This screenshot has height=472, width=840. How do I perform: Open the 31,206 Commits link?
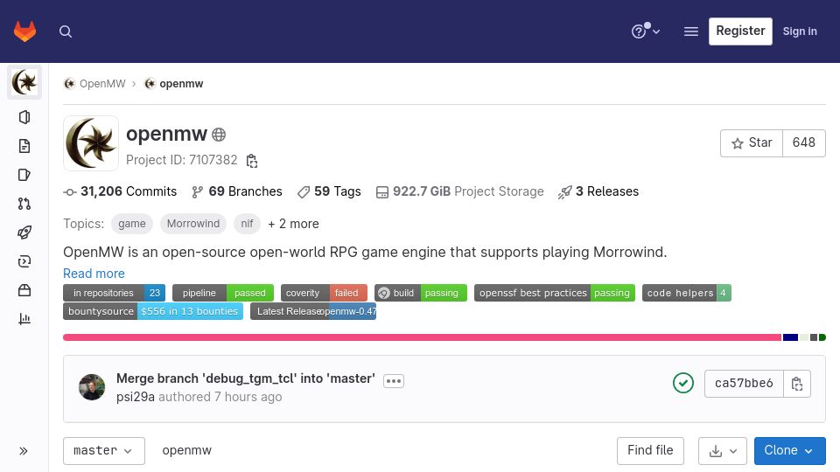[120, 191]
